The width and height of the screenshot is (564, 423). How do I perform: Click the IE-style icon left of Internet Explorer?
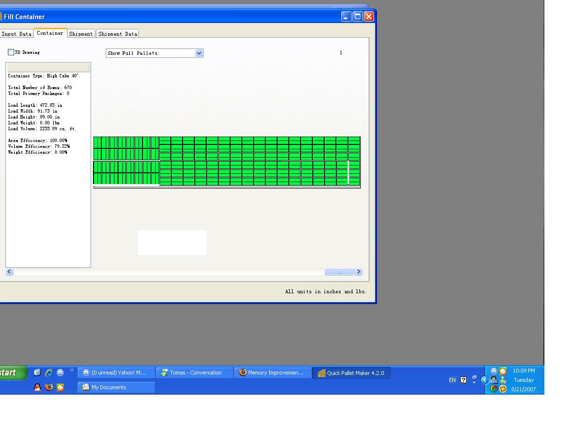click(x=37, y=373)
